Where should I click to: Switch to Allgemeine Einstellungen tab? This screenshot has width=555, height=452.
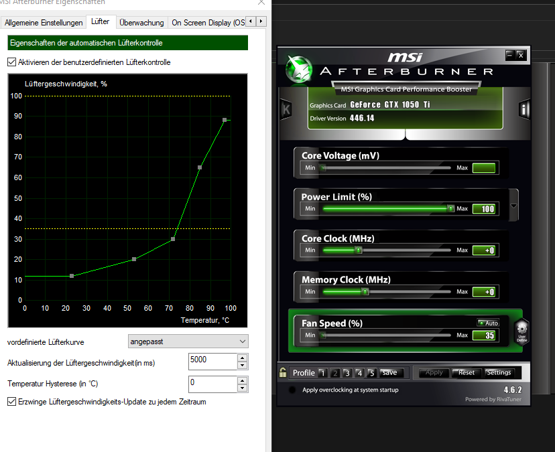coord(44,23)
